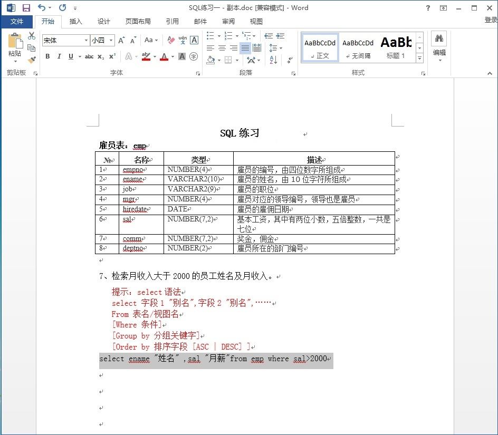Increase font size with the grow-font A
Viewport: 498px width, 435px height.
click(x=121, y=40)
